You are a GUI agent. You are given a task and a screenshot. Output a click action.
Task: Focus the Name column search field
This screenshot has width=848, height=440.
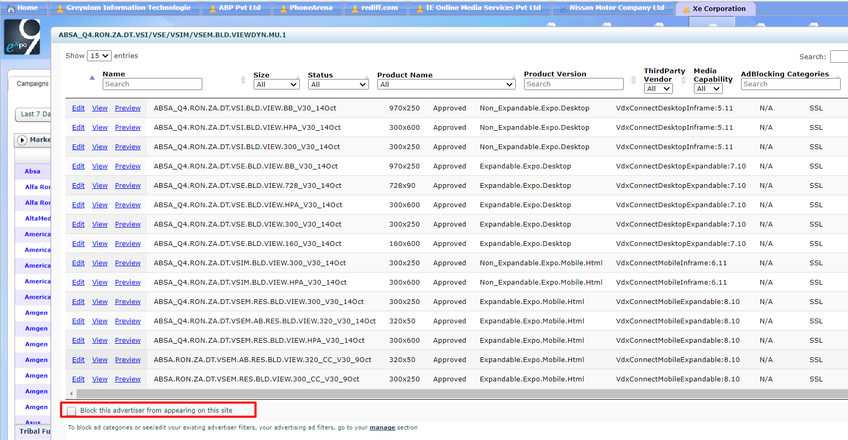click(x=152, y=84)
